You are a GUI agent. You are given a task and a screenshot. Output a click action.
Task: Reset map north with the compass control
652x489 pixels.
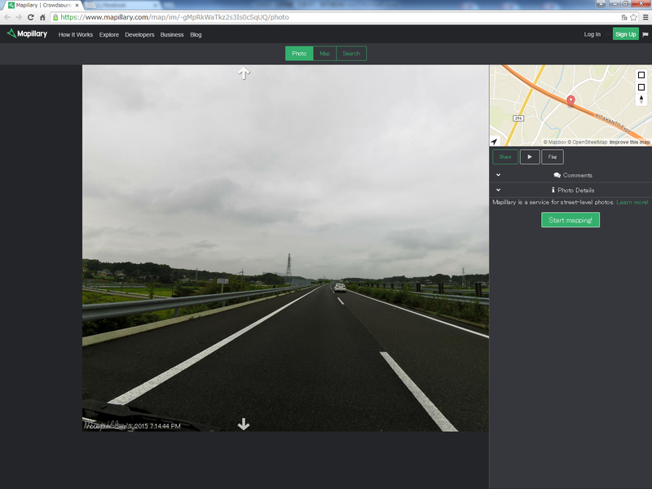[641, 99]
